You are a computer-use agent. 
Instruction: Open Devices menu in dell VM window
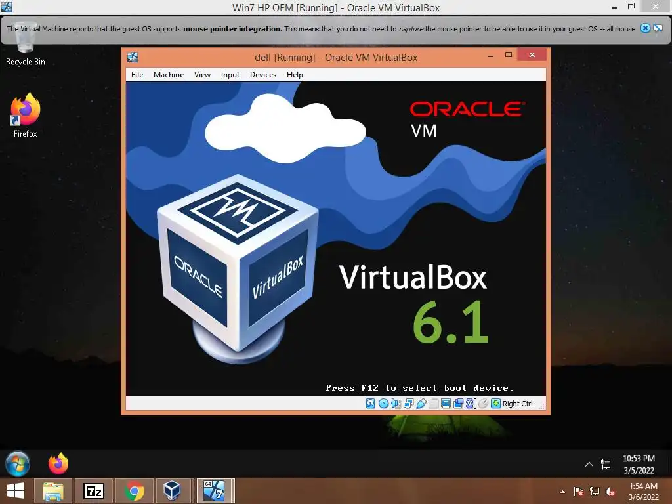pos(263,75)
